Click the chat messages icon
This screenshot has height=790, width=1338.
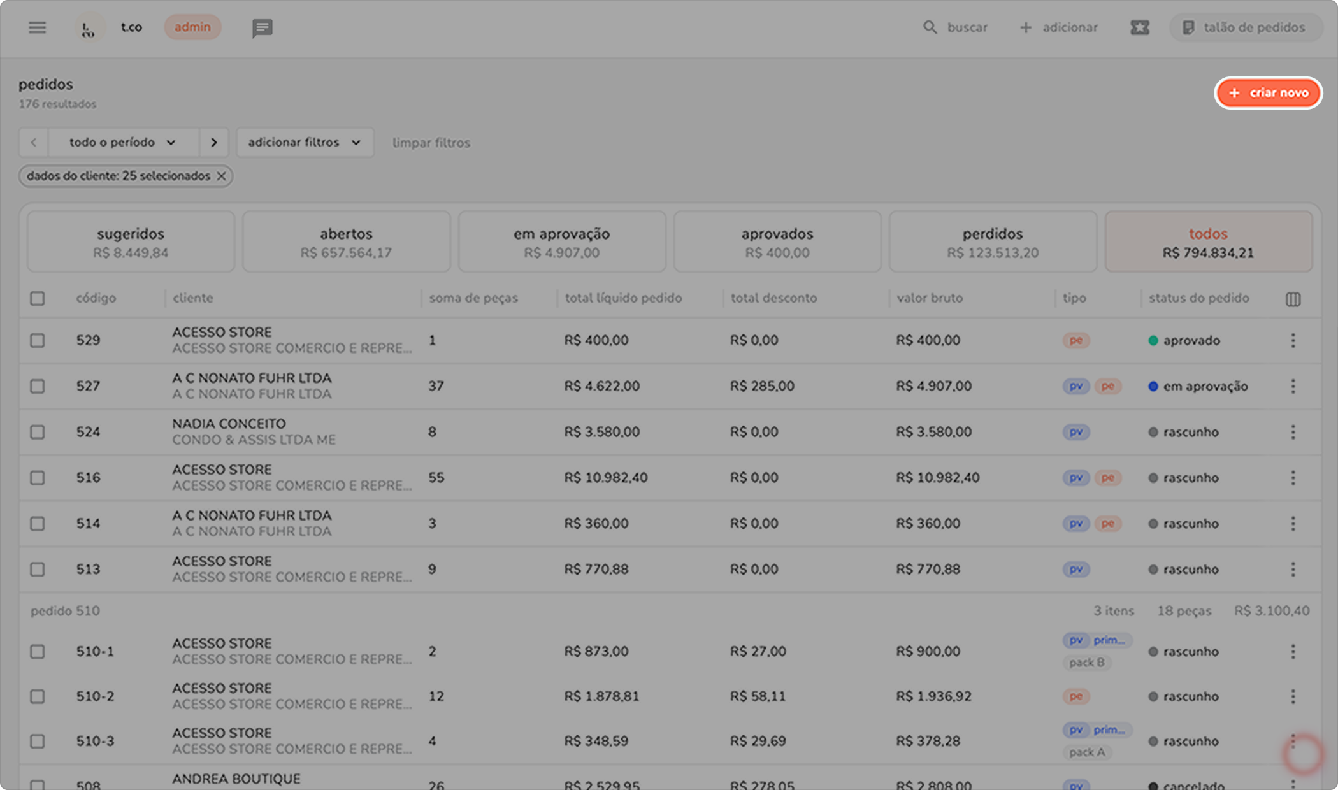point(262,27)
